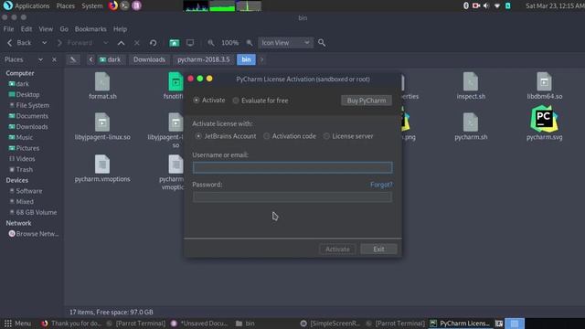Open the File menu in file manager
The height and width of the screenshot is (329, 585).
coord(8,29)
